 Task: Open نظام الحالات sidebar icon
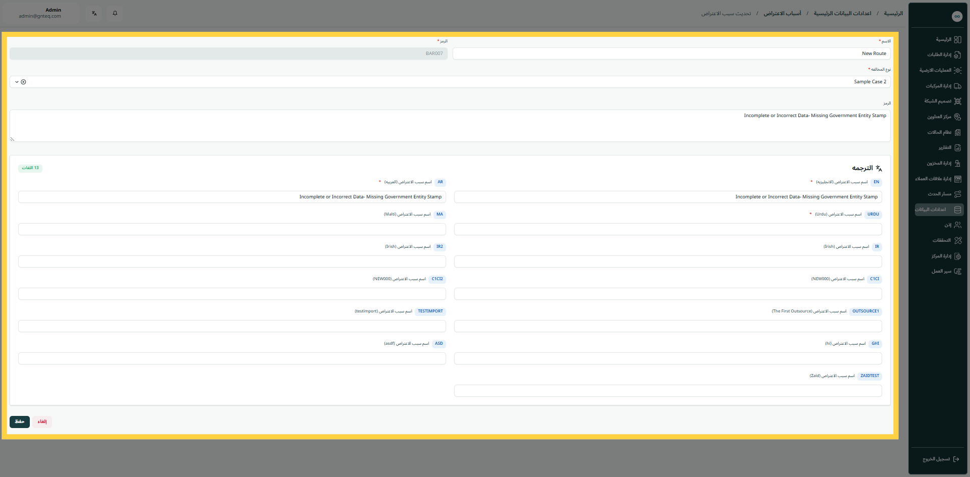(x=957, y=133)
